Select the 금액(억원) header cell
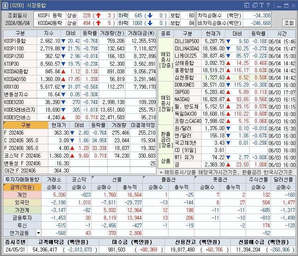Image resolution: width=298 pixels, height=256 pixels. pos(22,187)
